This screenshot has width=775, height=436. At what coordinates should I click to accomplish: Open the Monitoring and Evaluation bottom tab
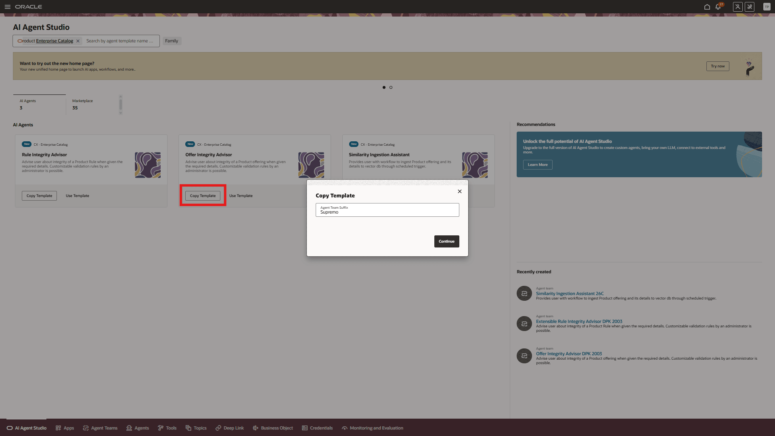[x=372, y=428]
